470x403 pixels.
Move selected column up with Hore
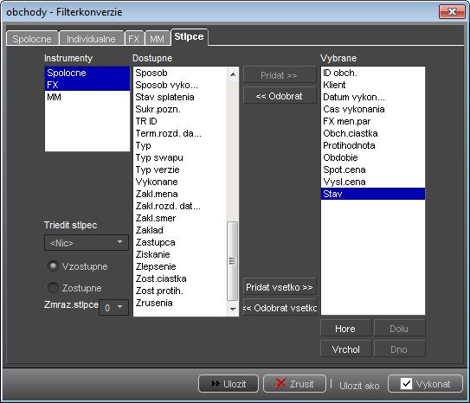[345, 329]
